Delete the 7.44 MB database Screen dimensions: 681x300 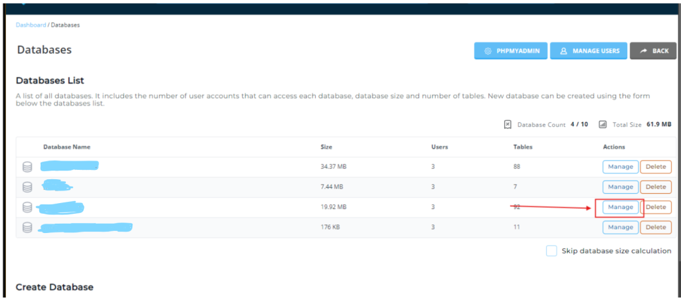[x=655, y=187]
